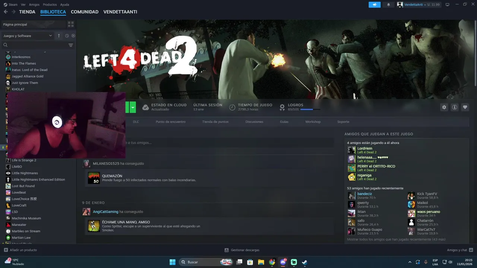Image resolution: width=477 pixels, height=268 pixels.
Task: Go to COMUNIDAD section
Action: point(85,12)
